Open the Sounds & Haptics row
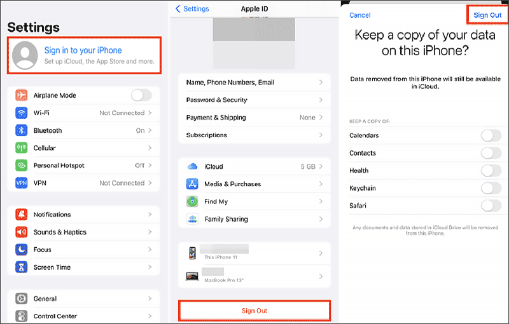Screen dimensions: 509x324 tap(84, 232)
